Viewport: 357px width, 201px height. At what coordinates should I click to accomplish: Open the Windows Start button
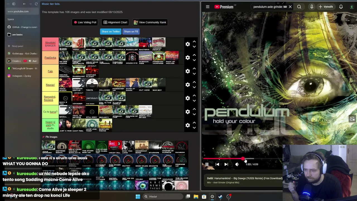click(x=138, y=197)
